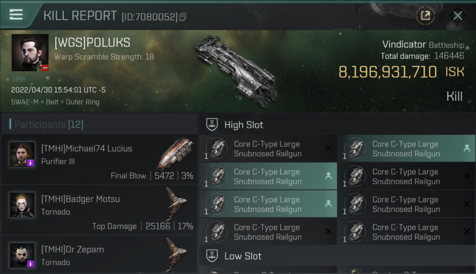Click the Low Slot shield icon
The height and width of the screenshot is (274, 476).
pos(212,256)
